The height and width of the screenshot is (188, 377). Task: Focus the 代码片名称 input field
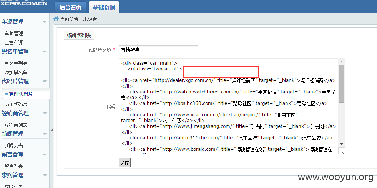click(158, 50)
